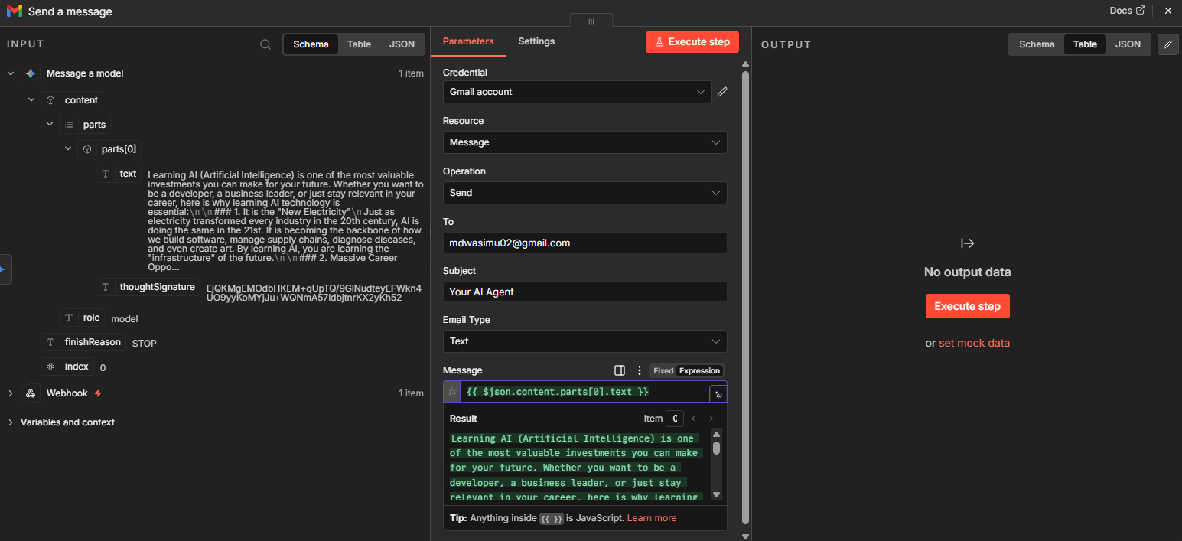Switch Output view to Schema

[1037, 44]
